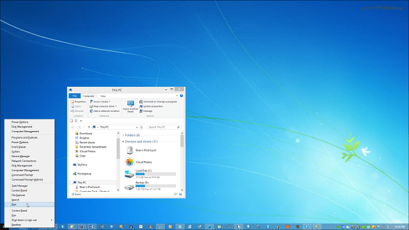Click navigation pane scroll down arrow

[x=118, y=190]
